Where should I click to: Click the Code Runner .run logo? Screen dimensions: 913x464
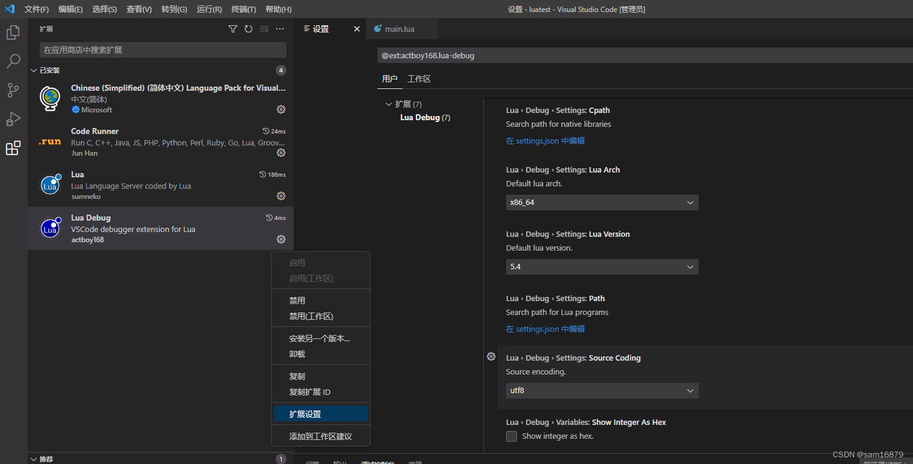click(x=50, y=142)
